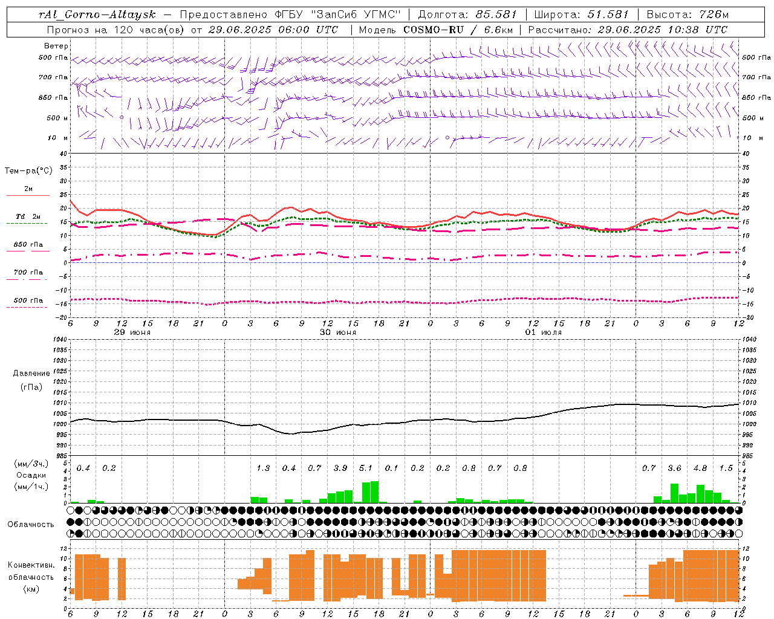This screenshot has width=774, height=619.
Task: Click the Td 2м dew point legend label
Action: pyautogui.click(x=28, y=216)
